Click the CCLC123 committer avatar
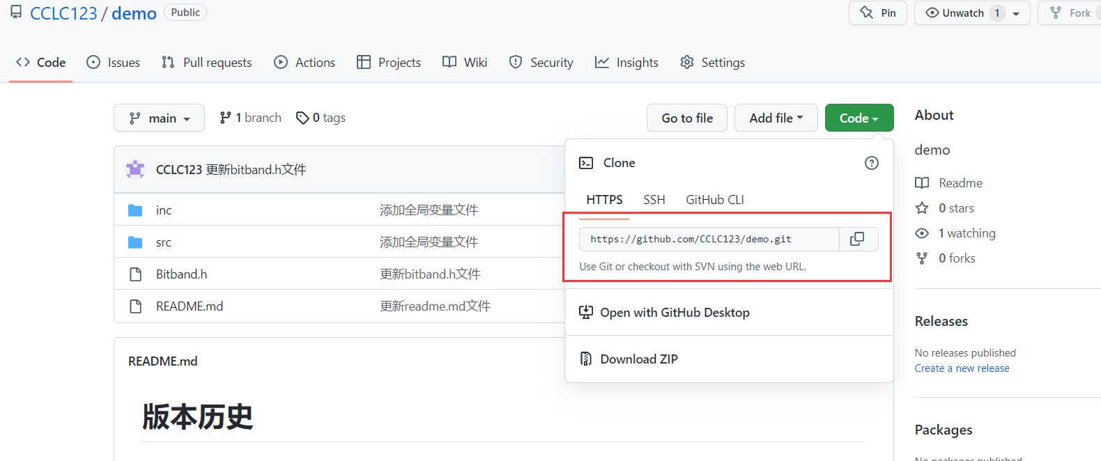The height and width of the screenshot is (461, 1101). (135, 169)
